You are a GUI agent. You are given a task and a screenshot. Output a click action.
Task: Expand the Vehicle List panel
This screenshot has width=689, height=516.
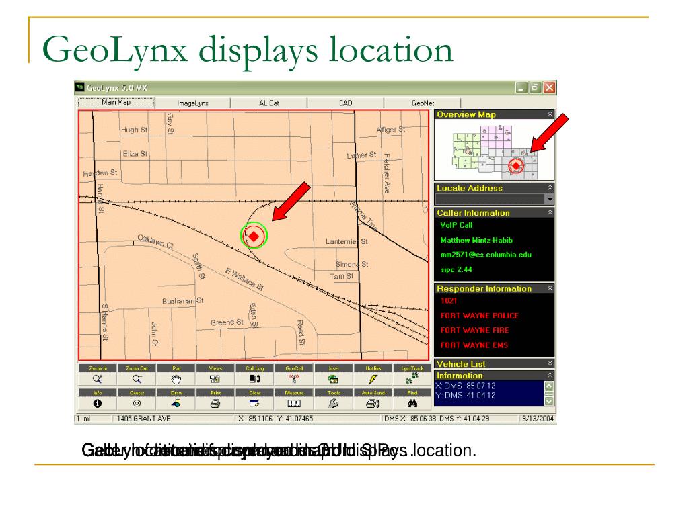coord(550,363)
